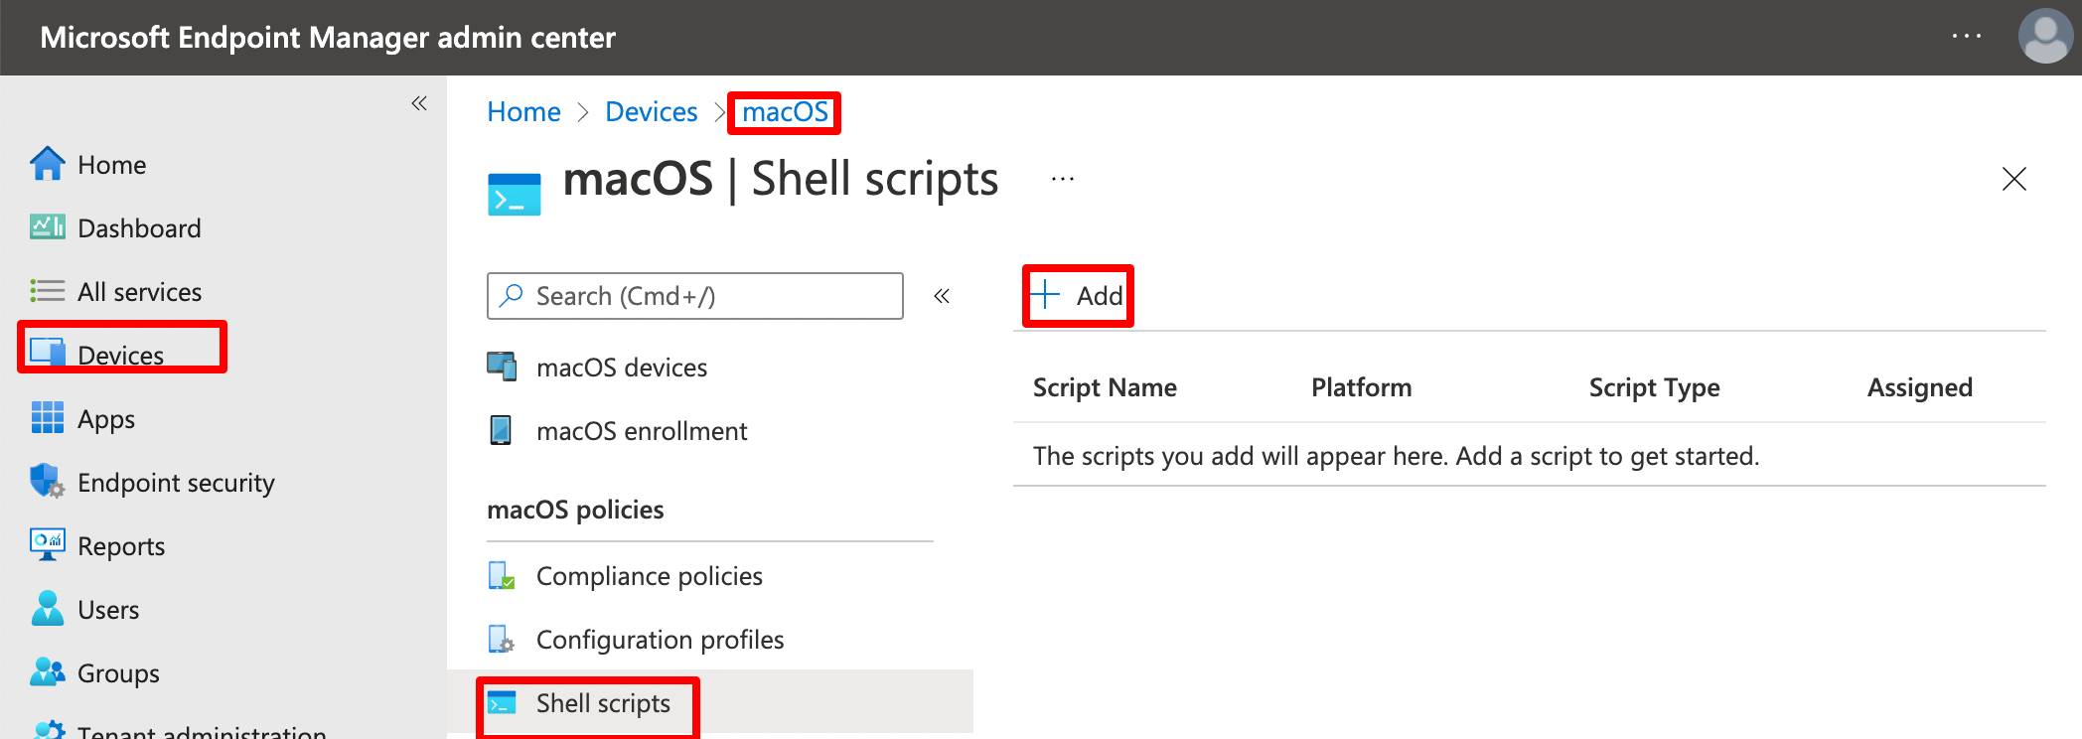Open All services in the sidebar
The width and height of the screenshot is (2082, 739).
(x=139, y=292)
